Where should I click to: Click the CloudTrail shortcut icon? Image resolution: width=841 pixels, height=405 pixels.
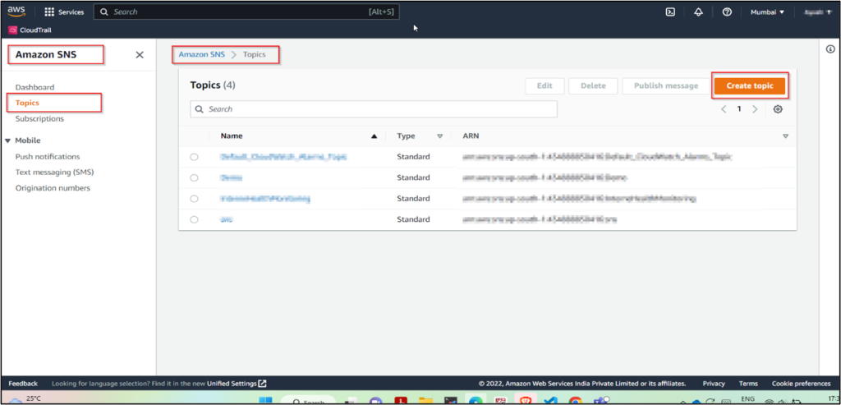point(12,30)
